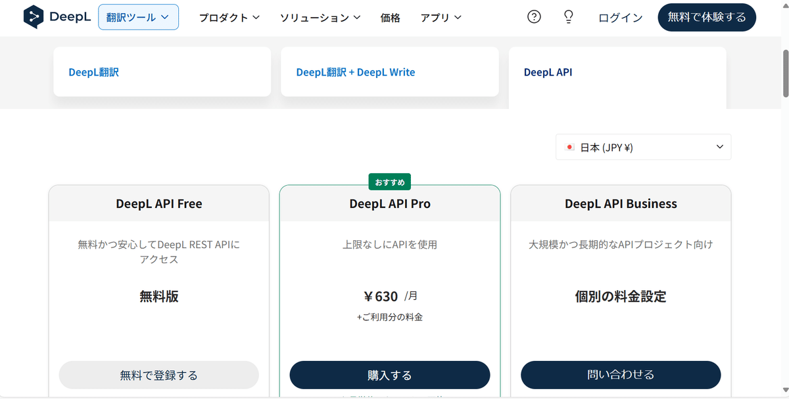Select the 価格 menu item
The height and width of the screenshot is (399, 789).
point(390,18)
